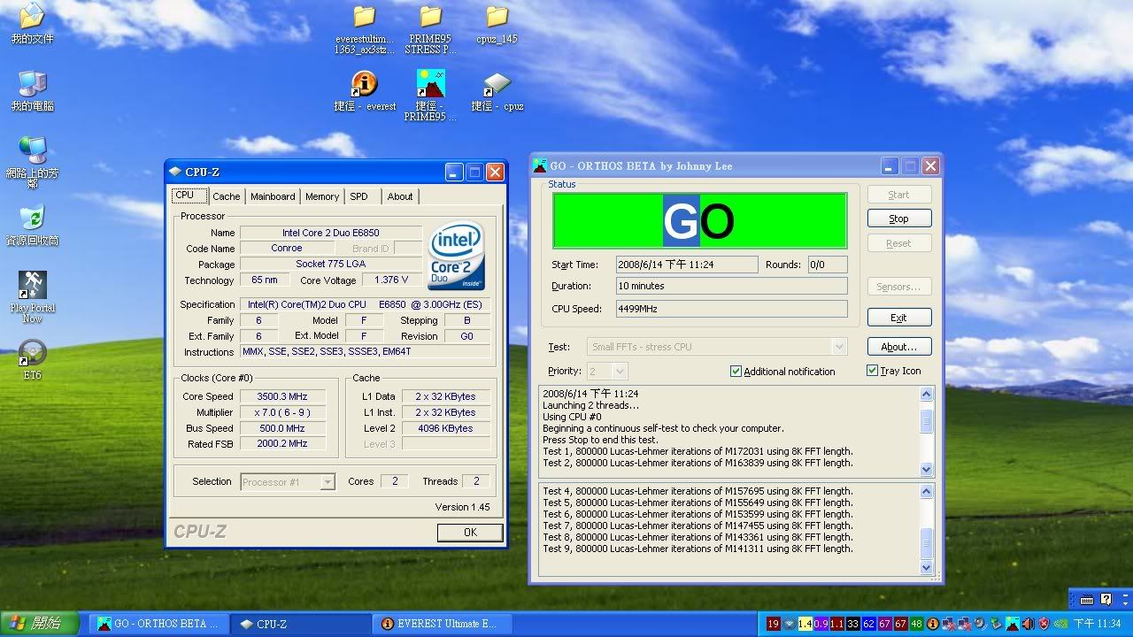
Task: Toggle the Additional notification checkbox
Action: point(736,372)
